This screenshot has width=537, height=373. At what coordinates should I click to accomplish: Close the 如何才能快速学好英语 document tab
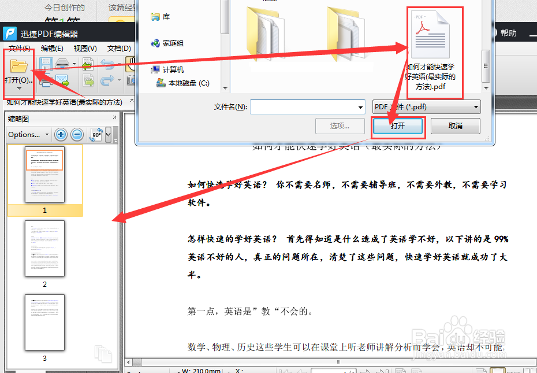tap(132, 101)
